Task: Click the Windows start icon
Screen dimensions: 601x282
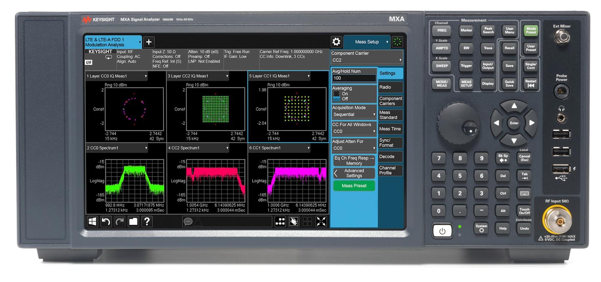Action: click(93, 221)
